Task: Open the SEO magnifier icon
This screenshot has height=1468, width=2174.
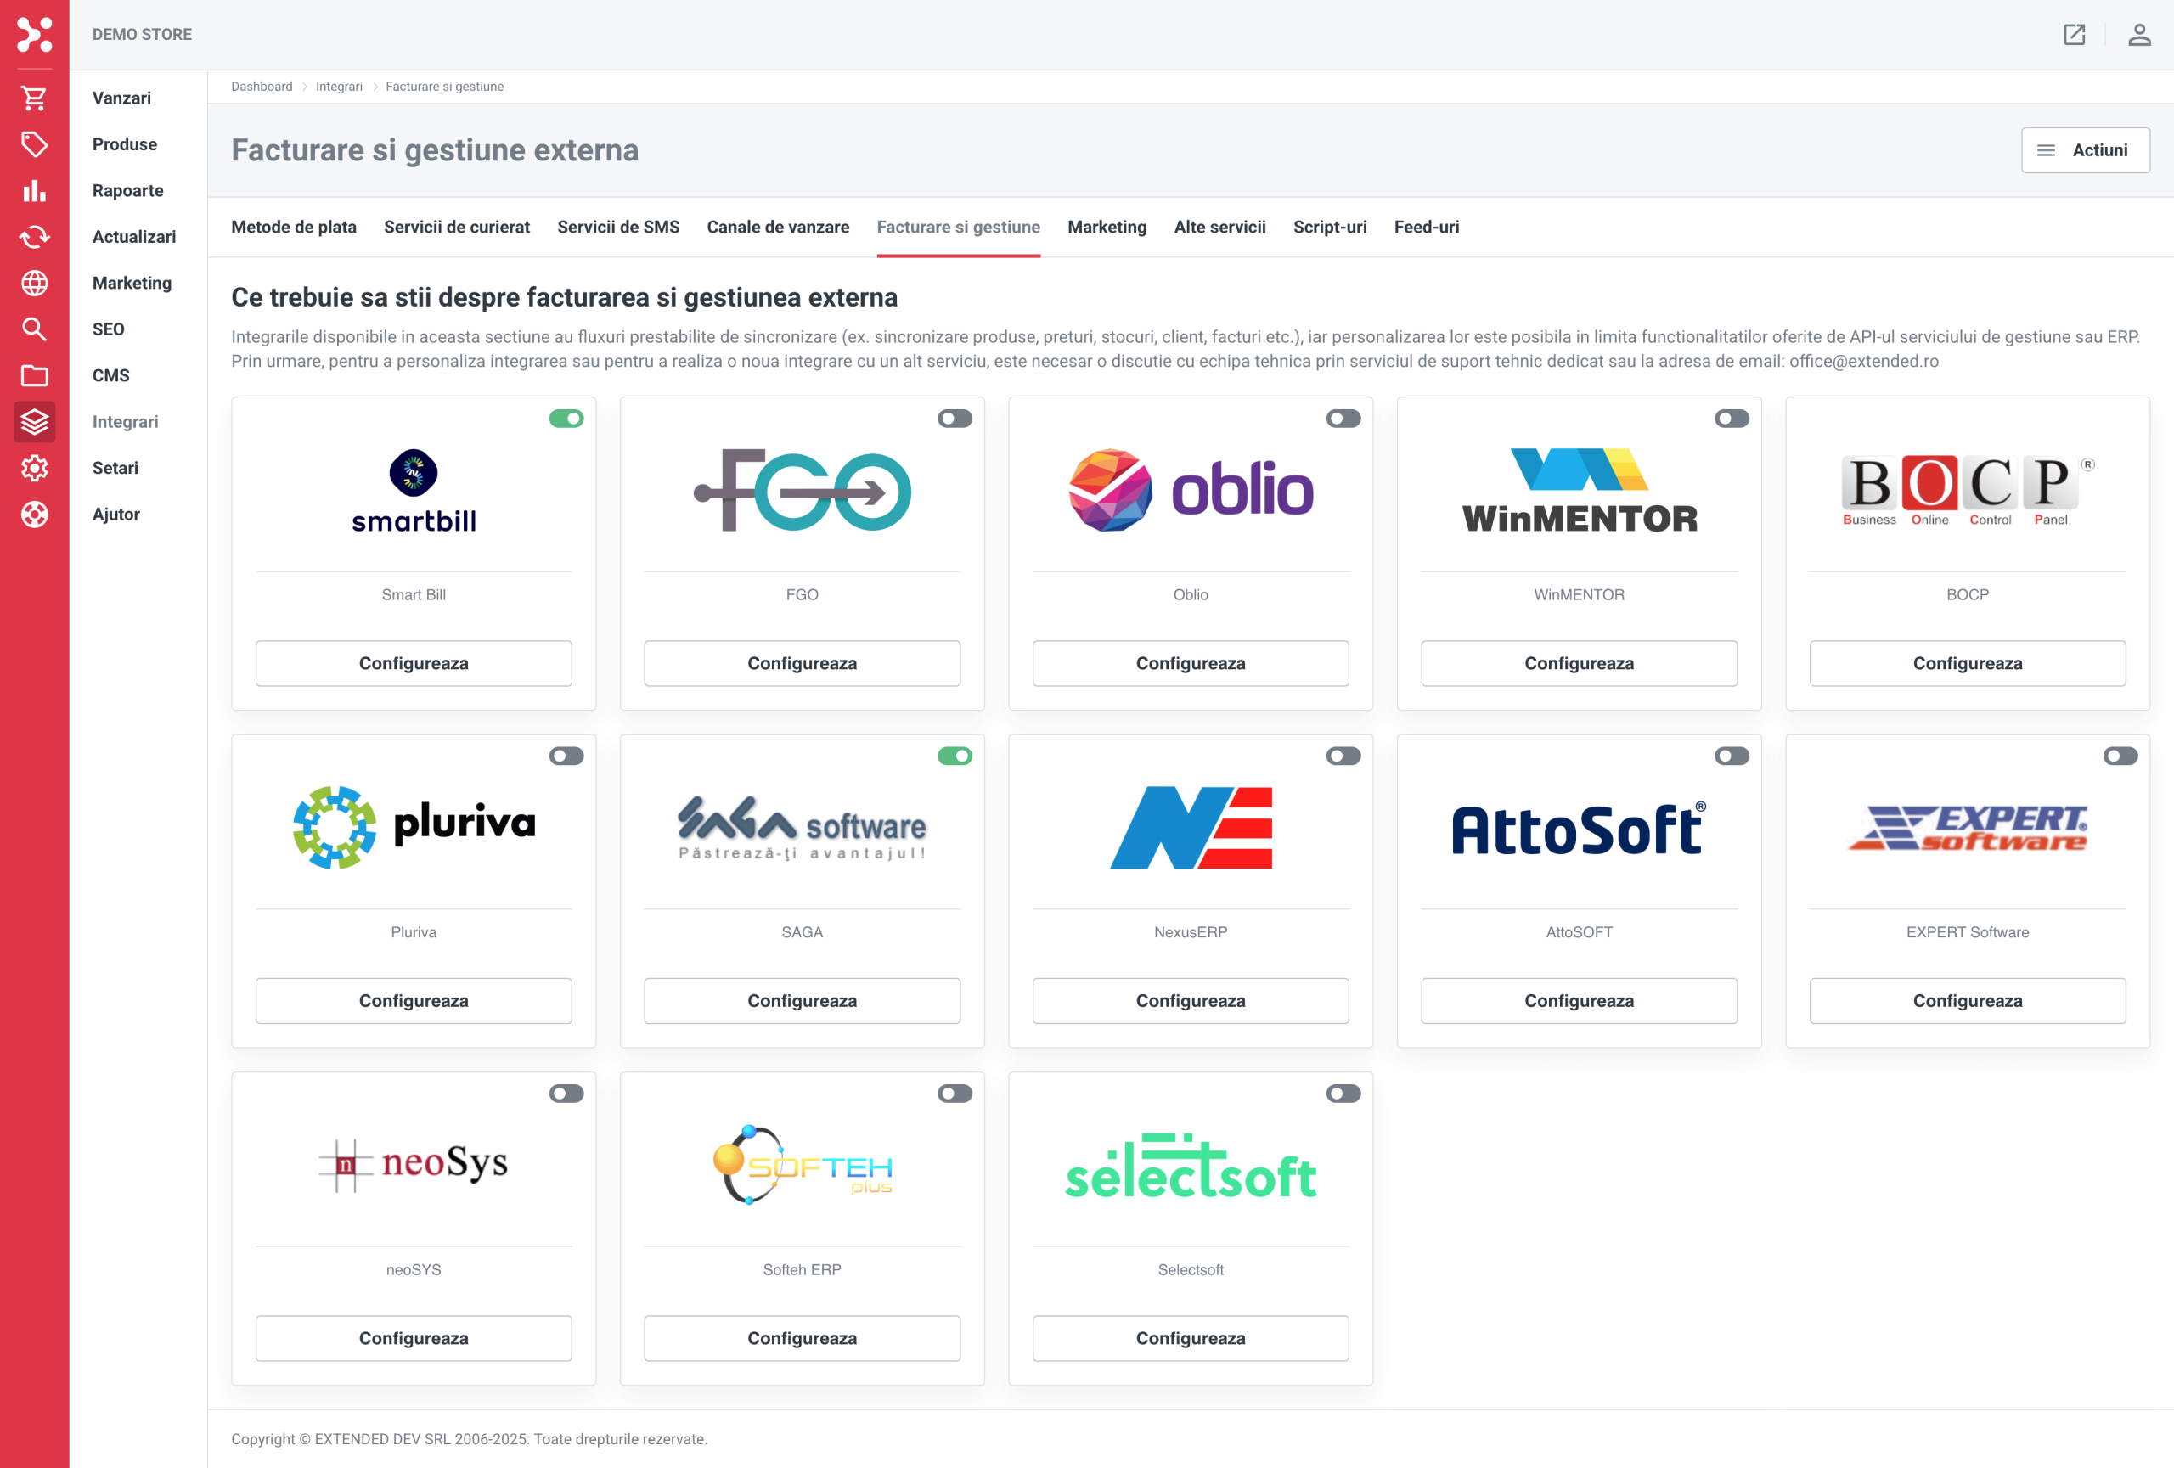Action: pyautogui.click(x=35, y=329)
